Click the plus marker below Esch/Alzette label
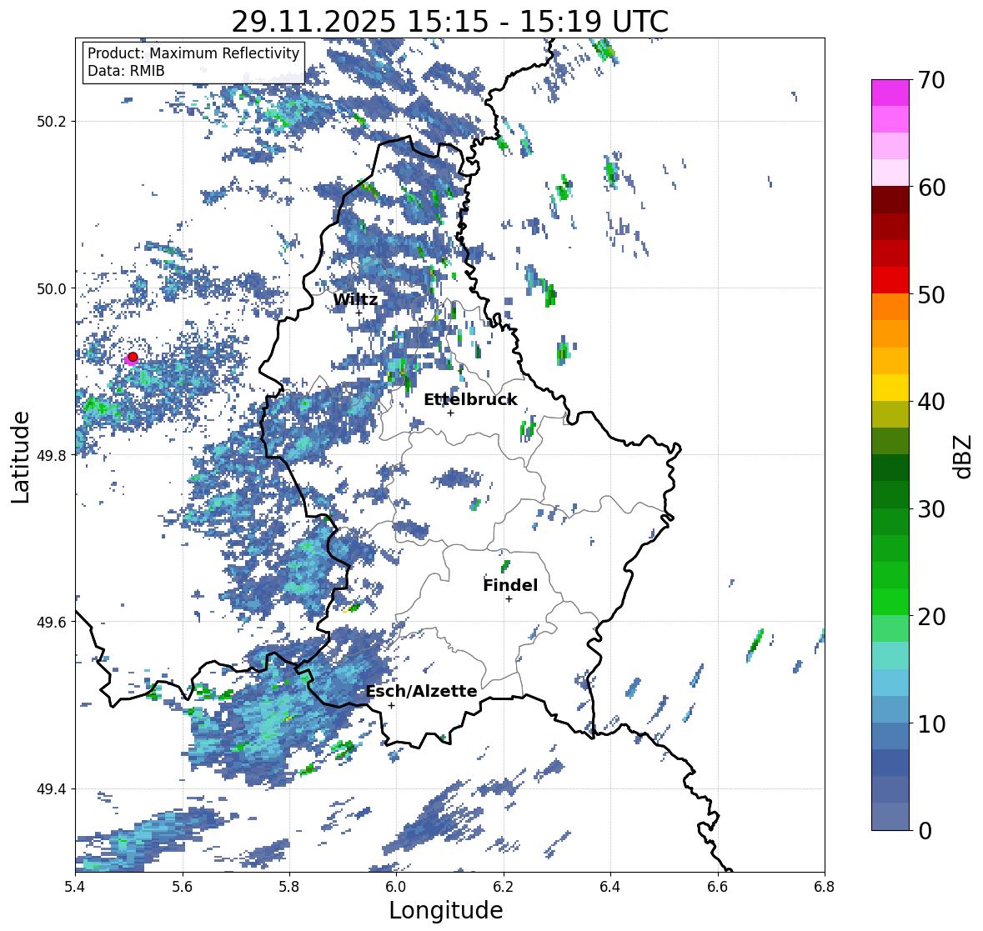Image resolution: width=983 pixels, height=931 pixels. coord(391,705)
